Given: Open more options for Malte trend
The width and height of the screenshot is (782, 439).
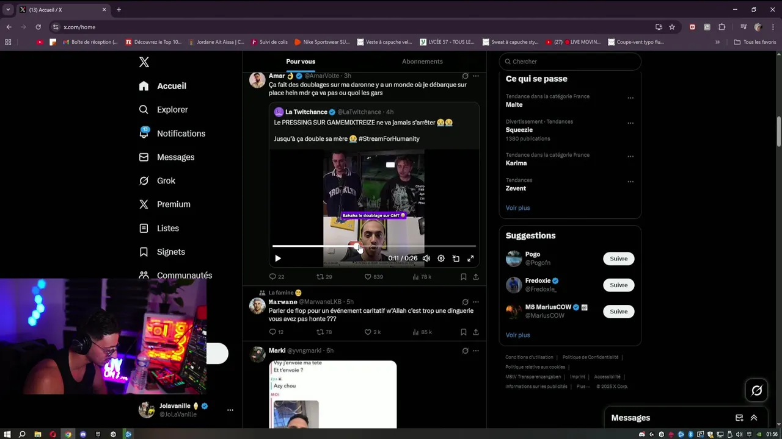Looking at the screenshot, I should (630, 98).
